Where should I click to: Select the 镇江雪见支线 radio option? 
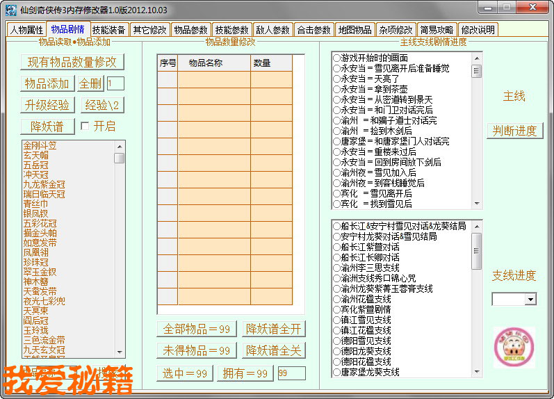pos(336,320)
